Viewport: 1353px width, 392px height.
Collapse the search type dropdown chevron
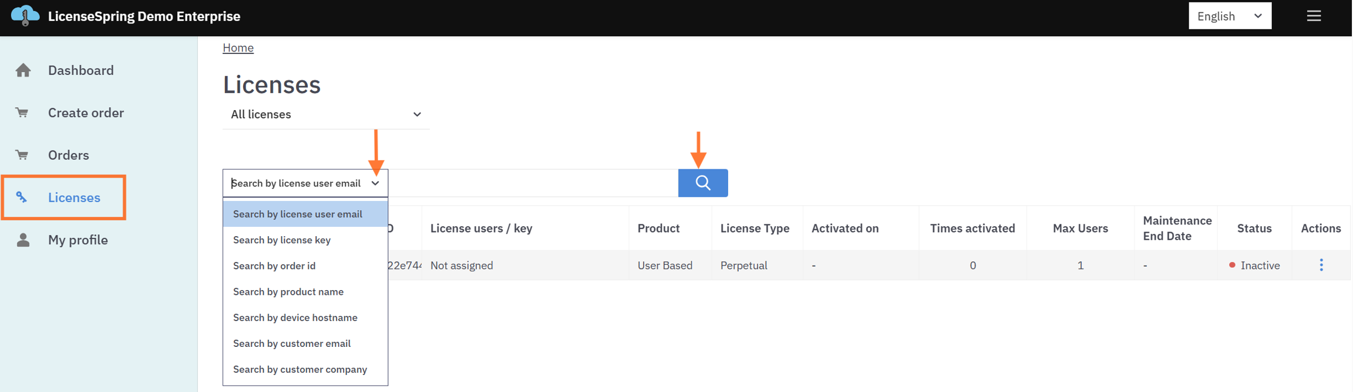[x=375, y=183]
